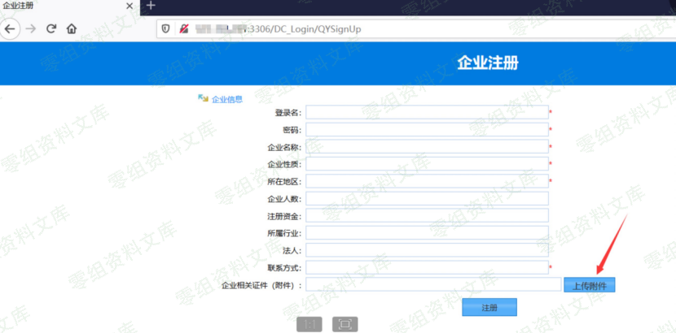
Task: Open a new browser tab
Action: tap(151, 6)
